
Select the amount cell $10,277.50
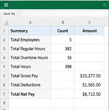[x=89, y=76]
